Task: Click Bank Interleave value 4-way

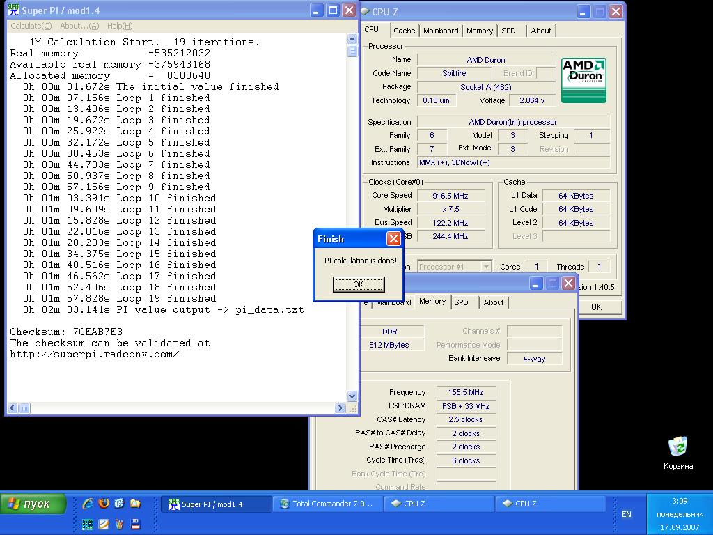Action: [x=534, y=359]
